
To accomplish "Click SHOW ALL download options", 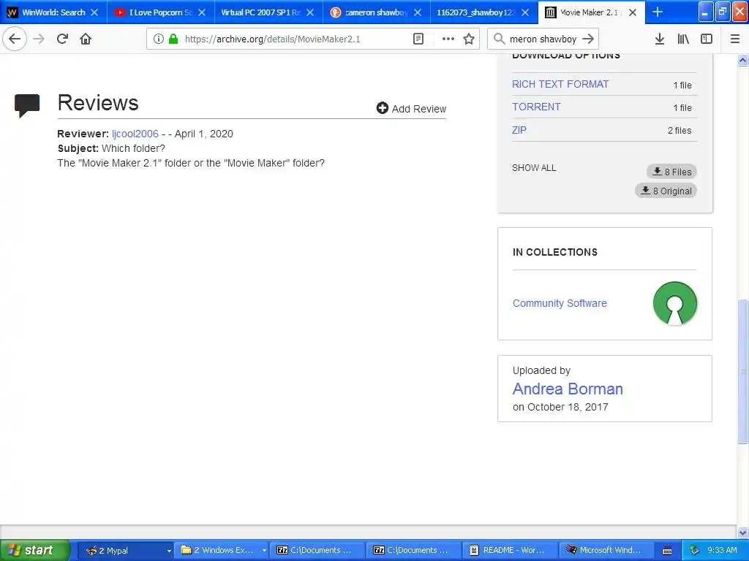I will click(x=534, y=168).
